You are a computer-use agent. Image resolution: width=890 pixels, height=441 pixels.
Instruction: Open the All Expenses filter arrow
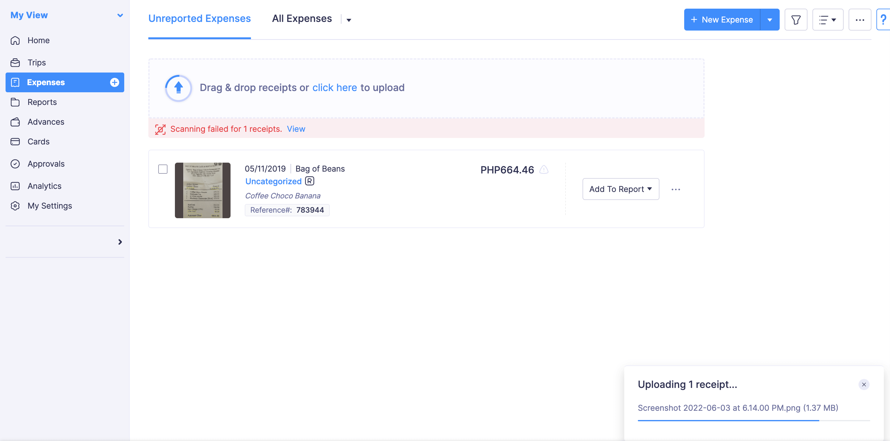coord(349,20)
